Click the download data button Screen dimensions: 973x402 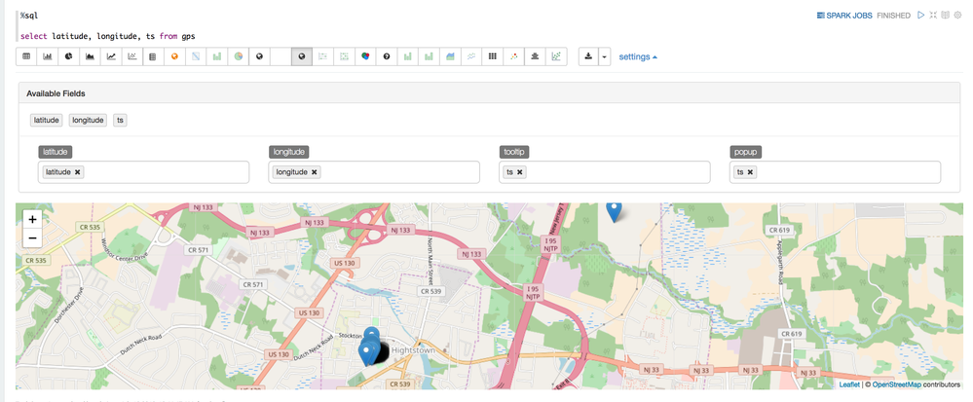point(588,56)
